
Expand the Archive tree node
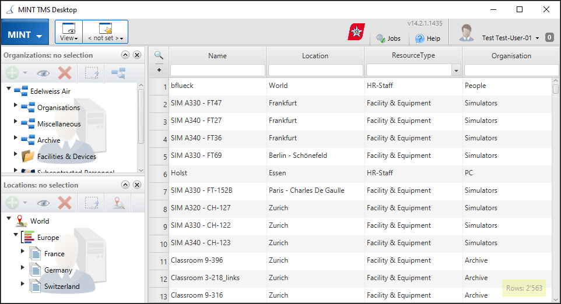pyautogui.click(x=15, y=137)
